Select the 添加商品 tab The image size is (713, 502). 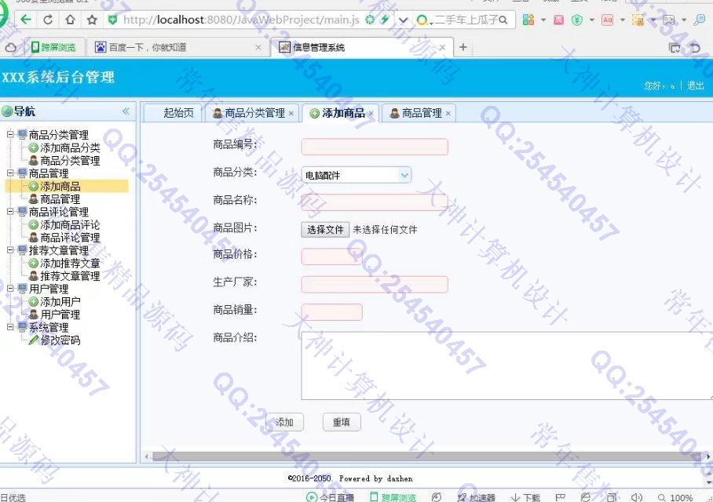tap(342, 113)
